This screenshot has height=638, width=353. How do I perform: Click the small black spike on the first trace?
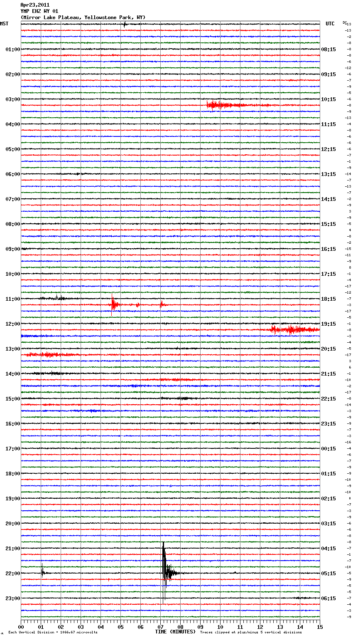click(x=125, y=24)
